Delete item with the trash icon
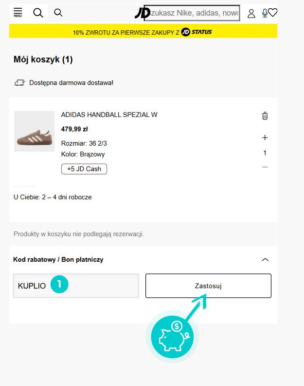The image size is (304, 386). click(x=265, y=116)
